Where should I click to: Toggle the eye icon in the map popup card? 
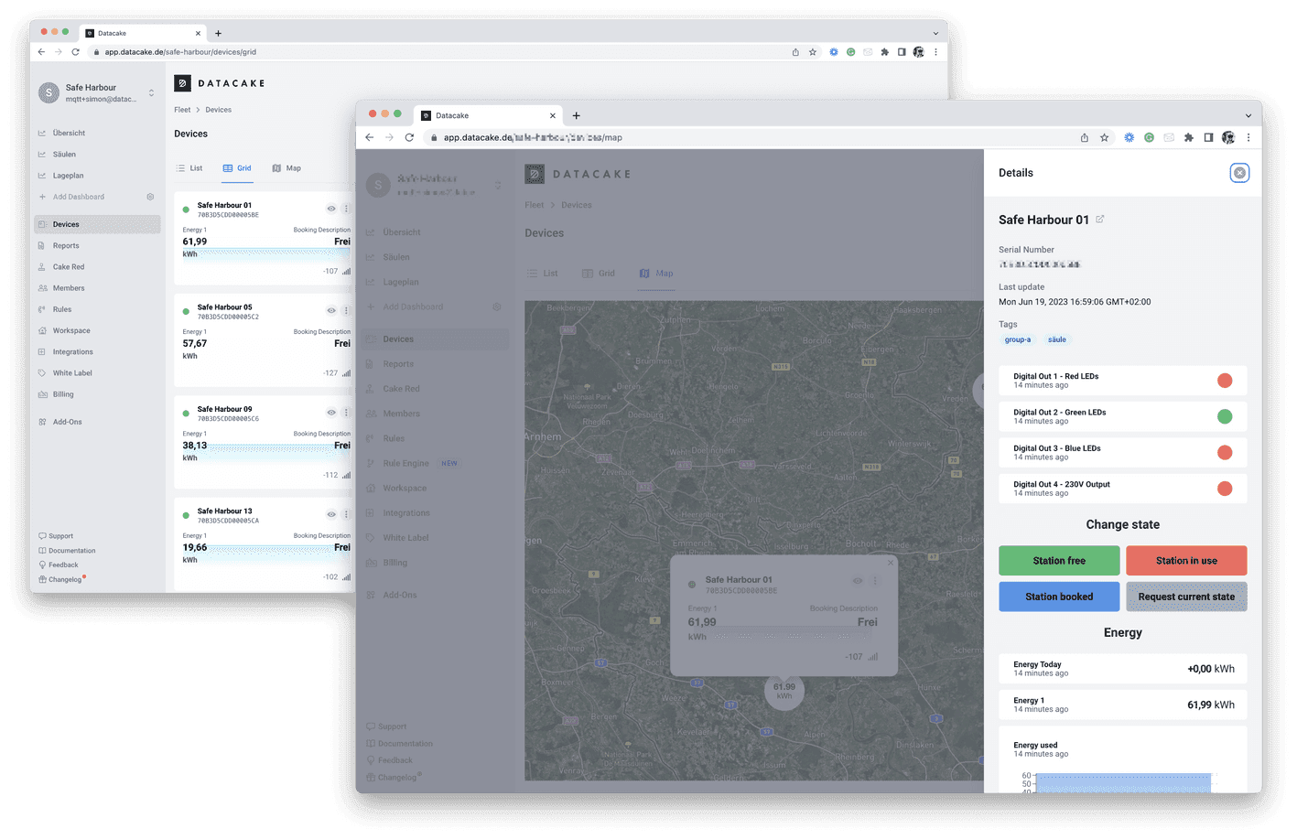(x=858, y=581)
